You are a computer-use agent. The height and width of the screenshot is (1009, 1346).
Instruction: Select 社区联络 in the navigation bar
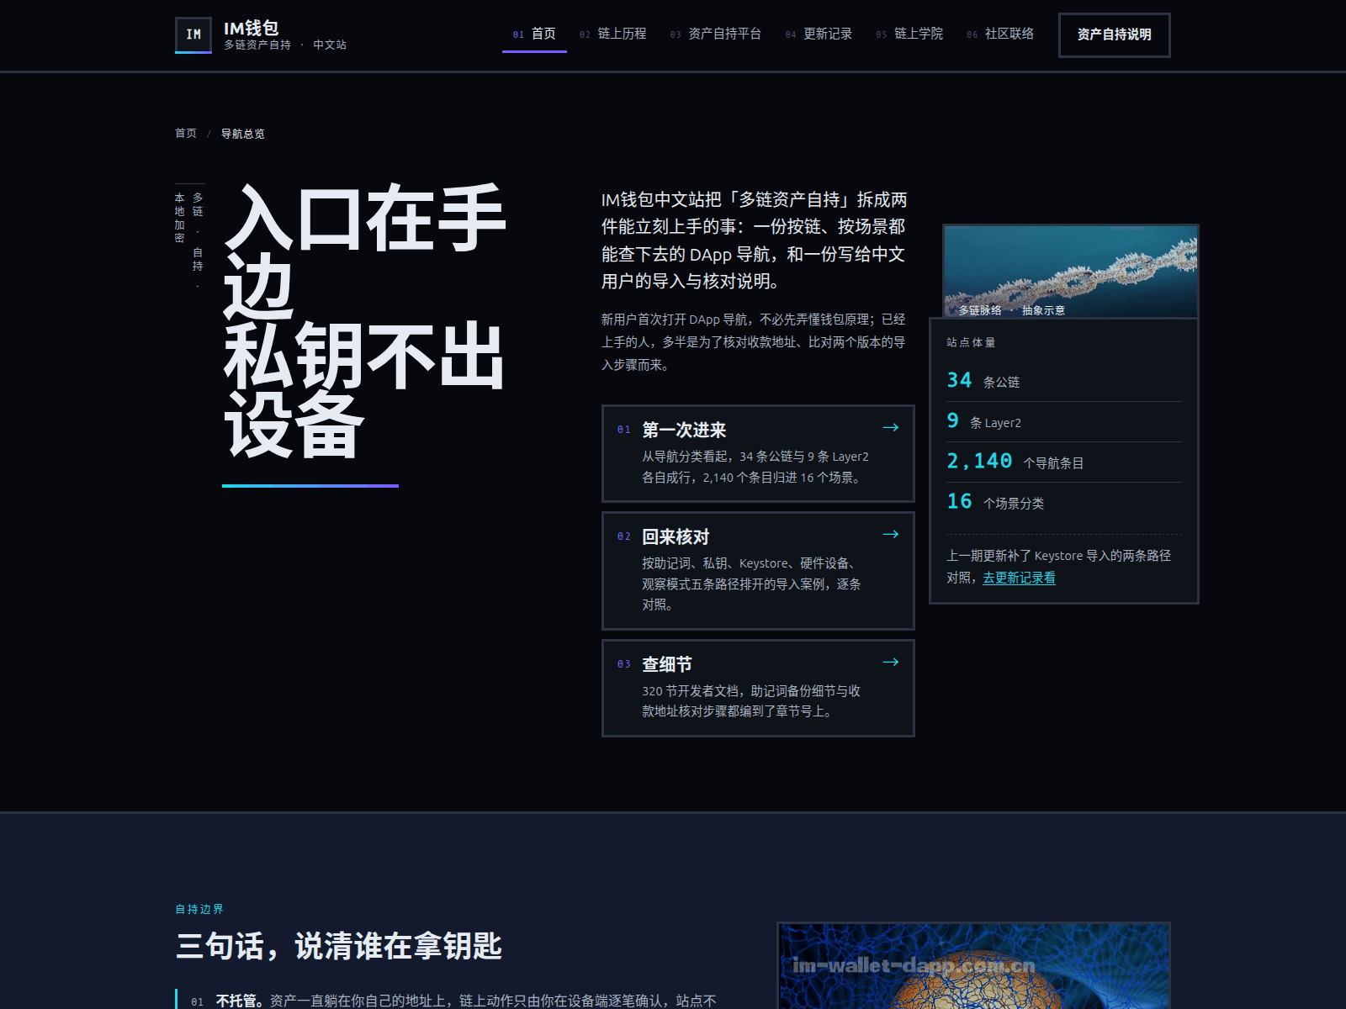1000,34
